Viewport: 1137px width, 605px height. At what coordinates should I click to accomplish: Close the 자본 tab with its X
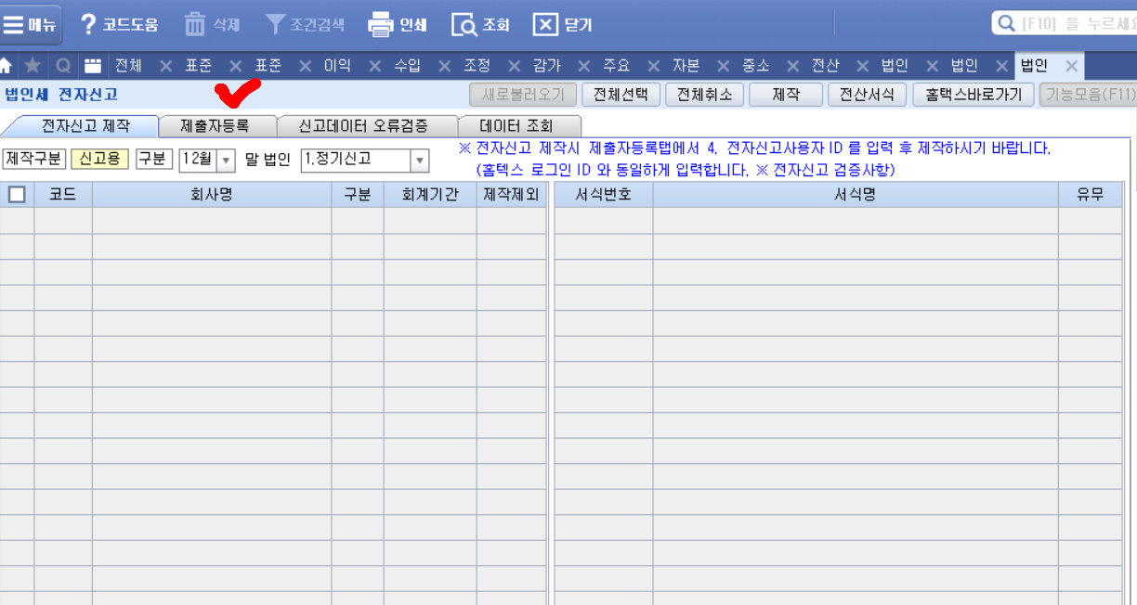pos(723,66)
